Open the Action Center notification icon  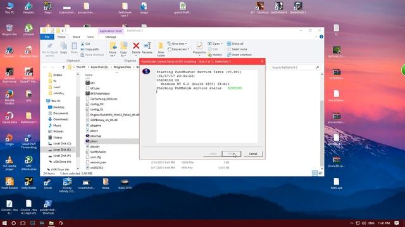point(397,223)
